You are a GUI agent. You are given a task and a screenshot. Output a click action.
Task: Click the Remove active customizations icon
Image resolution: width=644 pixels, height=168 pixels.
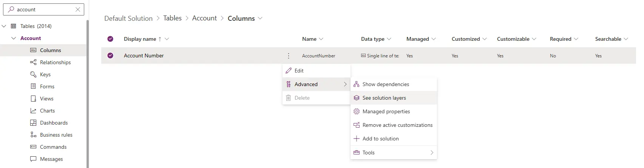tap(356, 125)
